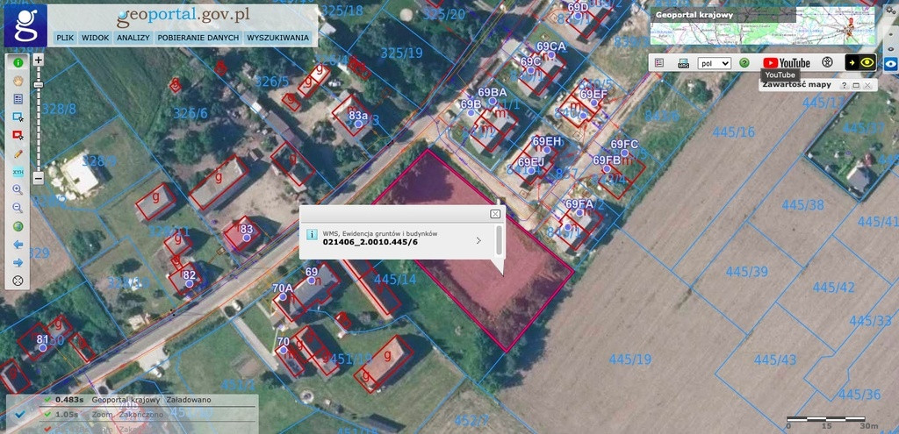Toggle the map legend list icon

tap(659, 63)
